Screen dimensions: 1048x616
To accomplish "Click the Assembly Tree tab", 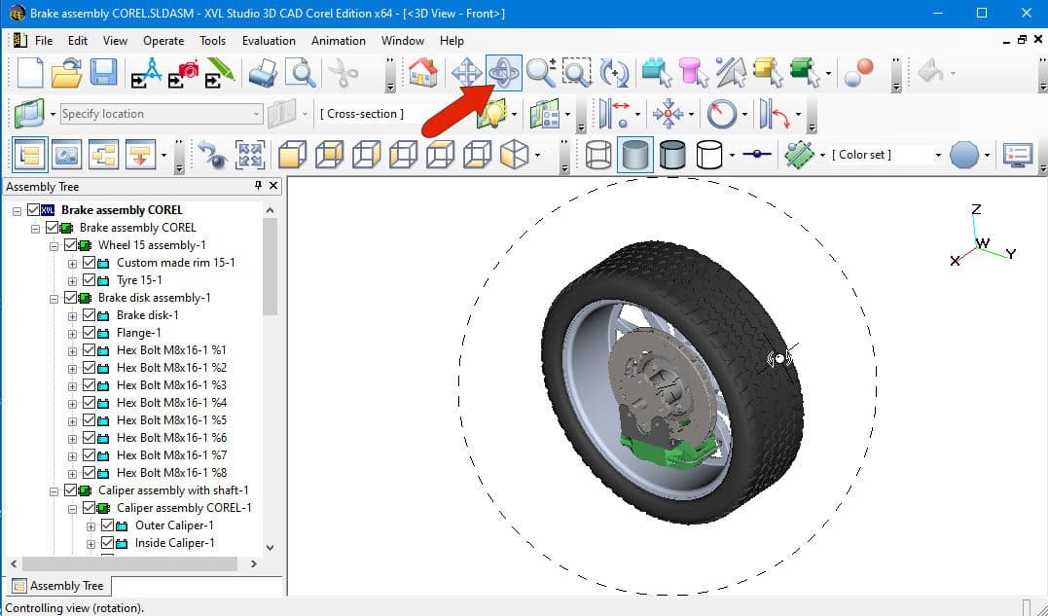I will (x=58, y=585).
